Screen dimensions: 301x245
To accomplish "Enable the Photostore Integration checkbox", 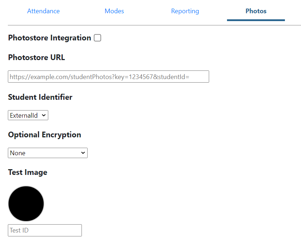I will pos(97,38).
